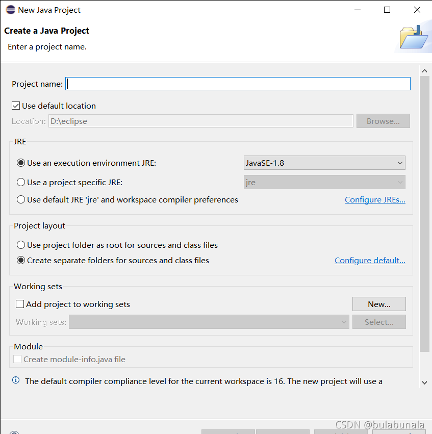432x434 pixels.
Task: Uncheck Use default location
Action: [16, 106]
